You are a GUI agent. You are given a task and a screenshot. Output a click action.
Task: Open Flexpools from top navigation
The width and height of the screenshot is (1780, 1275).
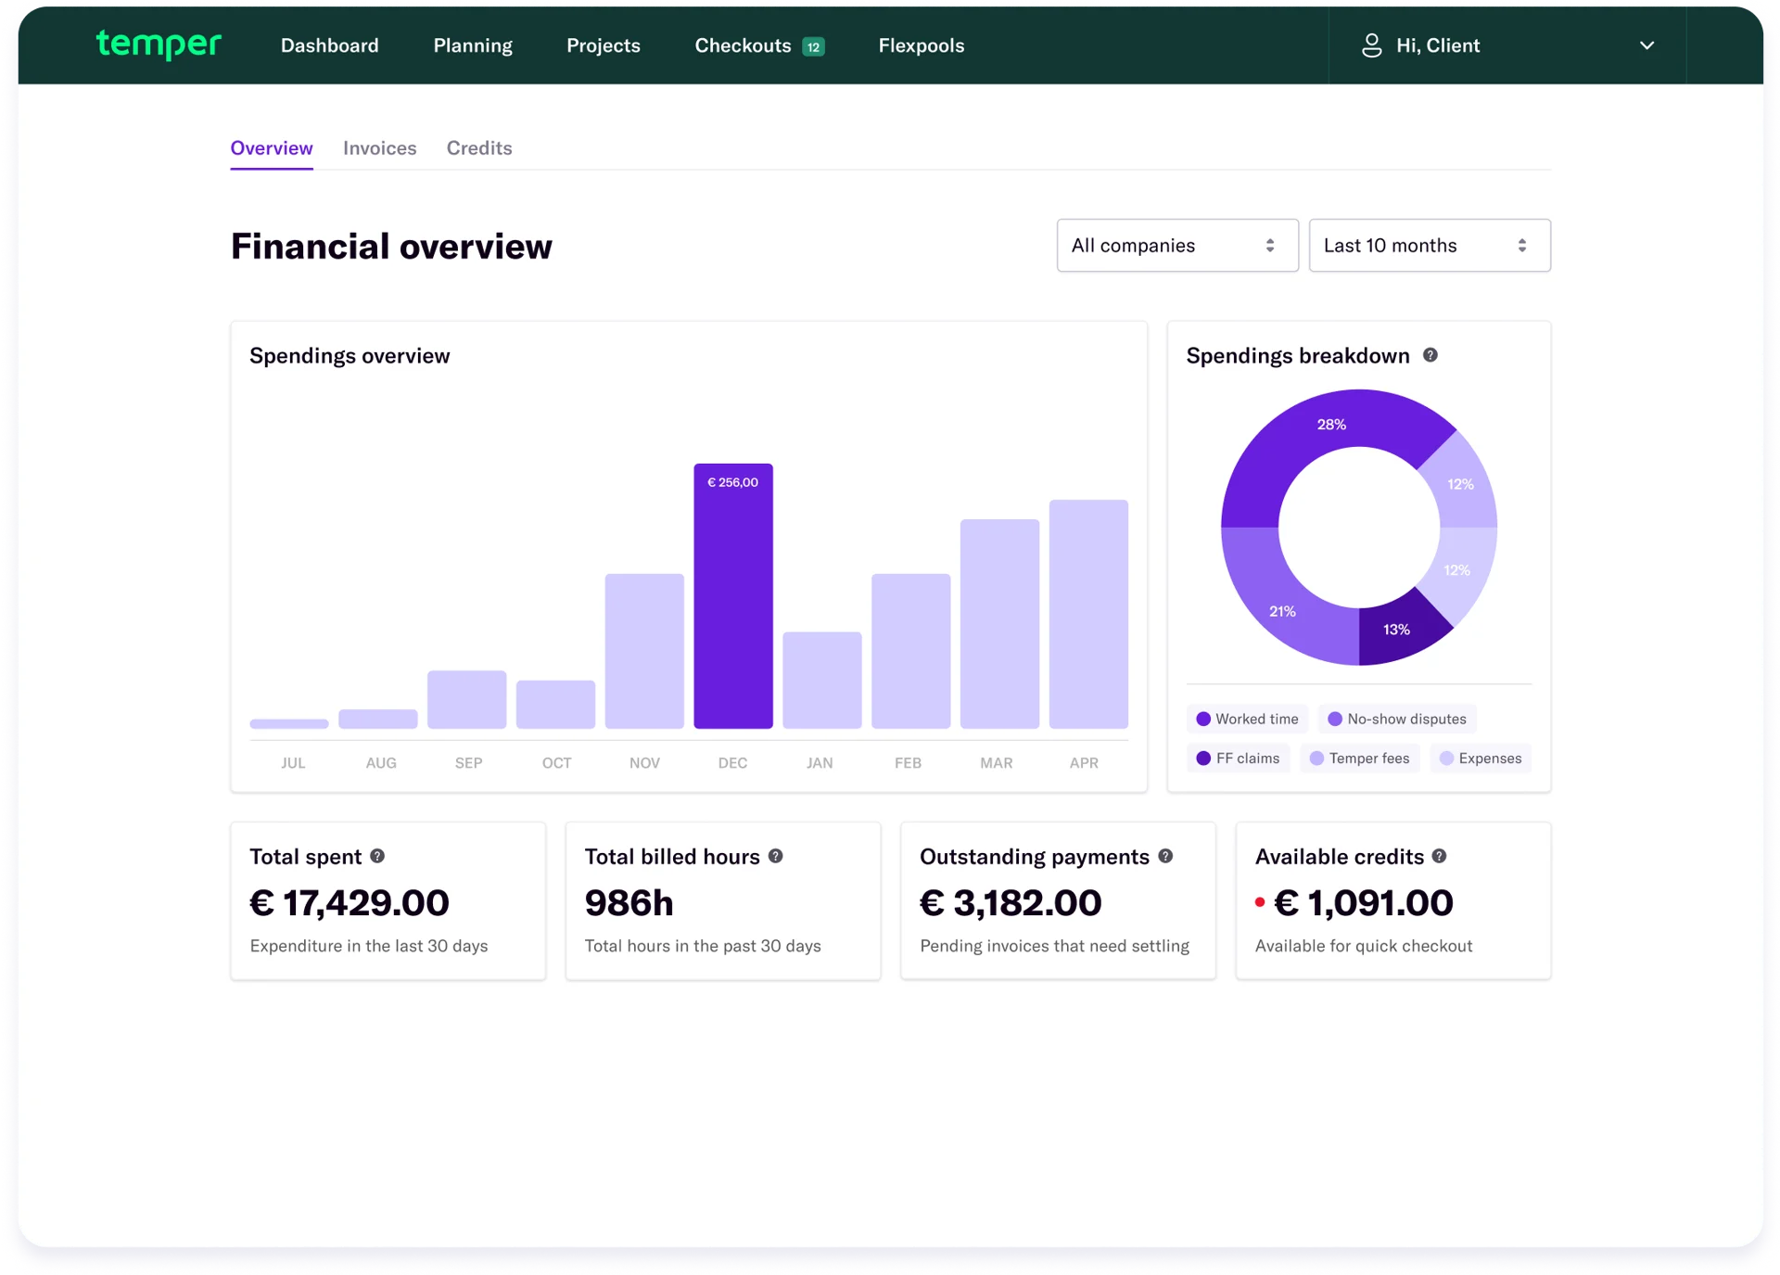click(921, 45)
